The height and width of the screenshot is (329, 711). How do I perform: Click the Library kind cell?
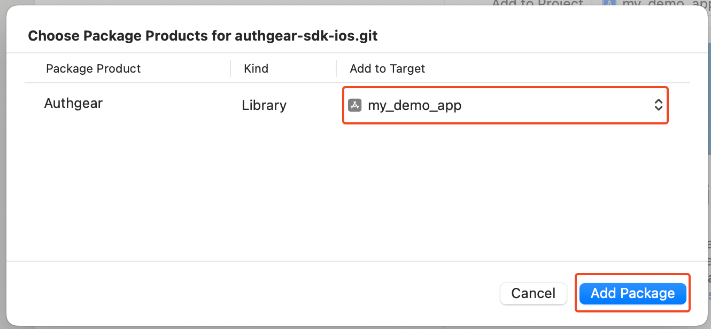[x=264, y=106]
